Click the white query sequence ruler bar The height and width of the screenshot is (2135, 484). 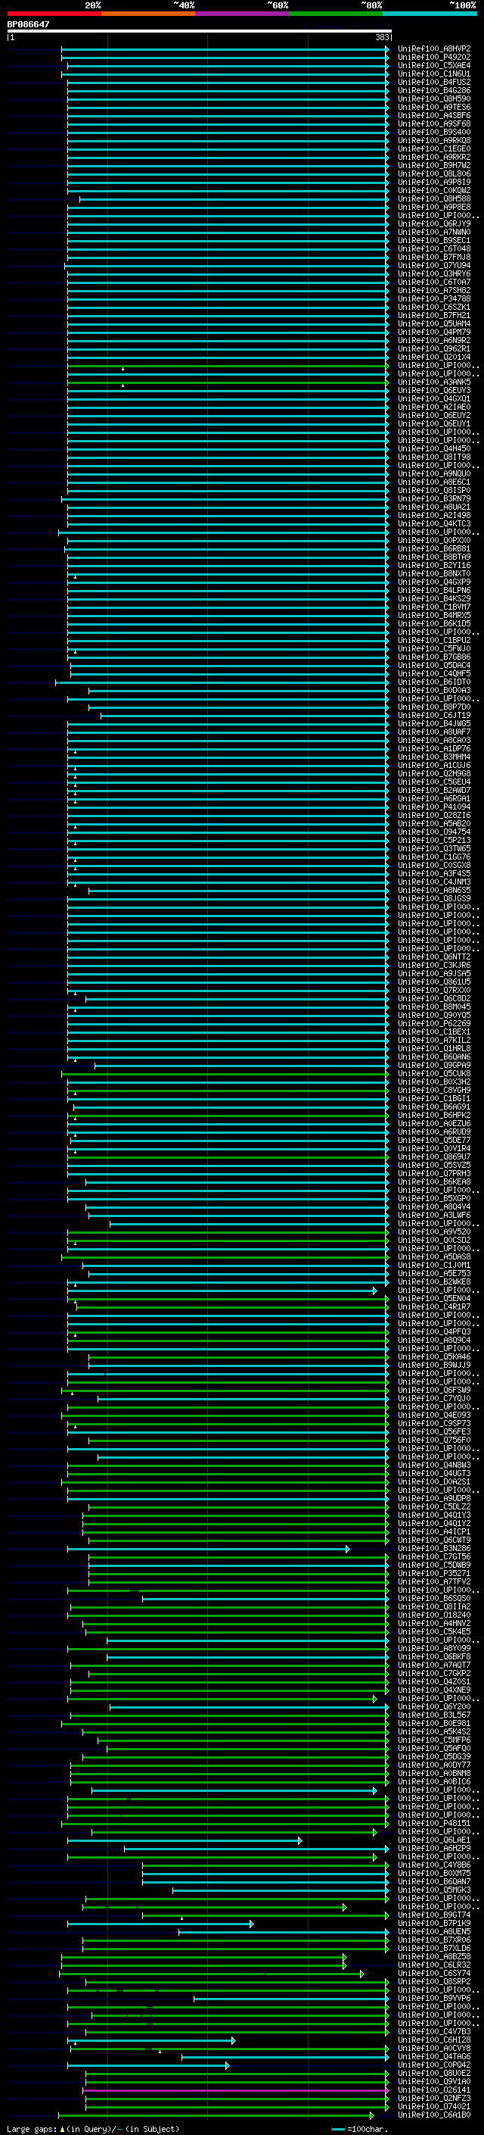(x=199, y=32)
